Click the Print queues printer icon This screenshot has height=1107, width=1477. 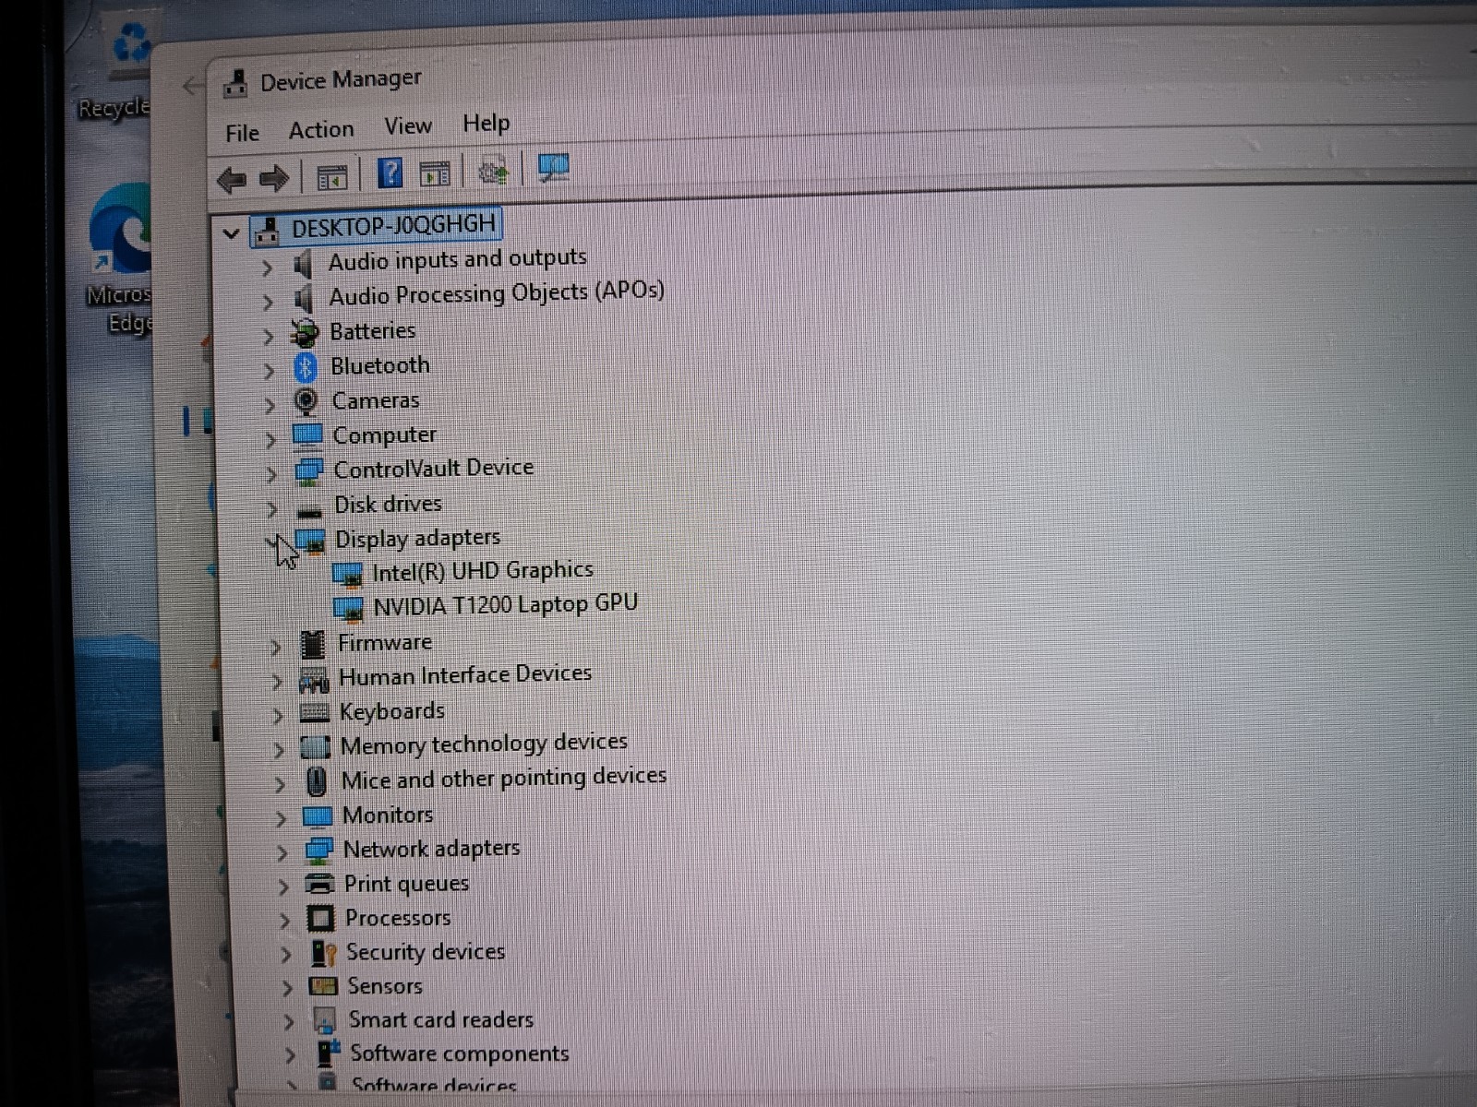[x=319, y=884]
